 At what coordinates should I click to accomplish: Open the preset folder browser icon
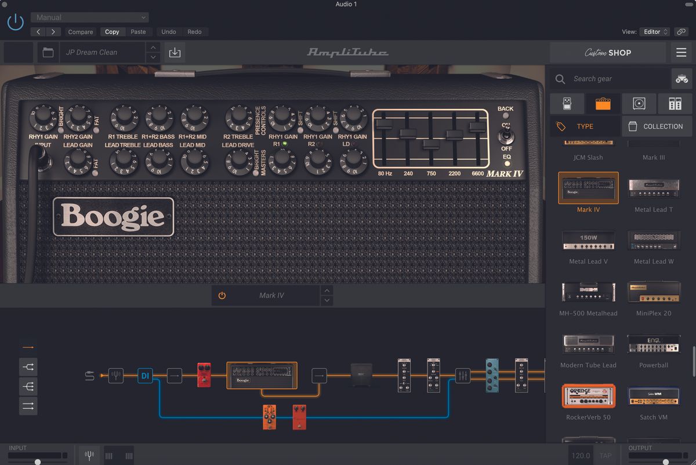48,52
